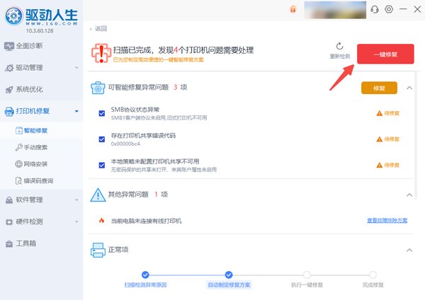Image resolution: width=425 pixels, height=300 pixels.
Task: Expand the 驱动管理 submenu arrow
Action: point(76,68)
